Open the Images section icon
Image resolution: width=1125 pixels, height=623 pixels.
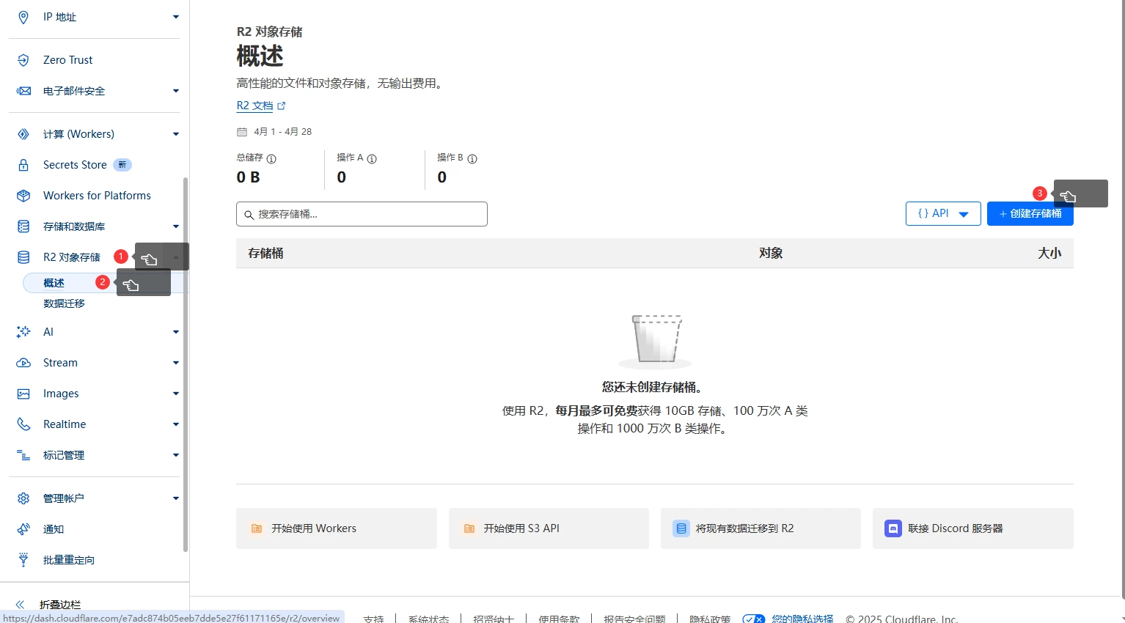[23, 393]
